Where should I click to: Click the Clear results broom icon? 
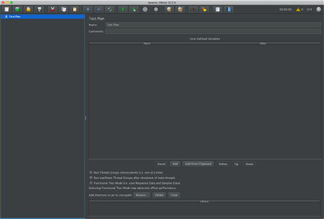click(x=169, y=9)
